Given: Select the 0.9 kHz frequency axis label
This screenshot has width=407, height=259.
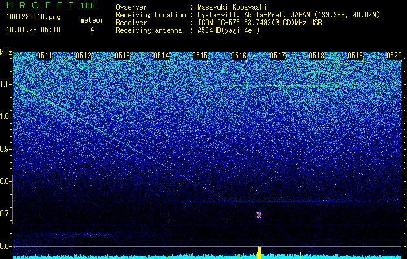Looking at the screenshot, I should click(x=5, y=149).
